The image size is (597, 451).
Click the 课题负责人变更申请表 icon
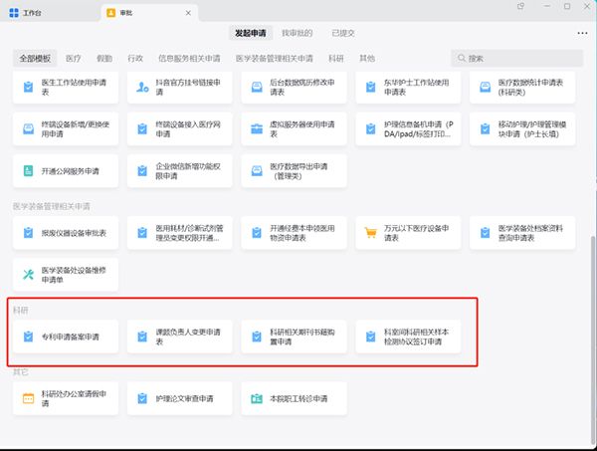click(142, 337)
